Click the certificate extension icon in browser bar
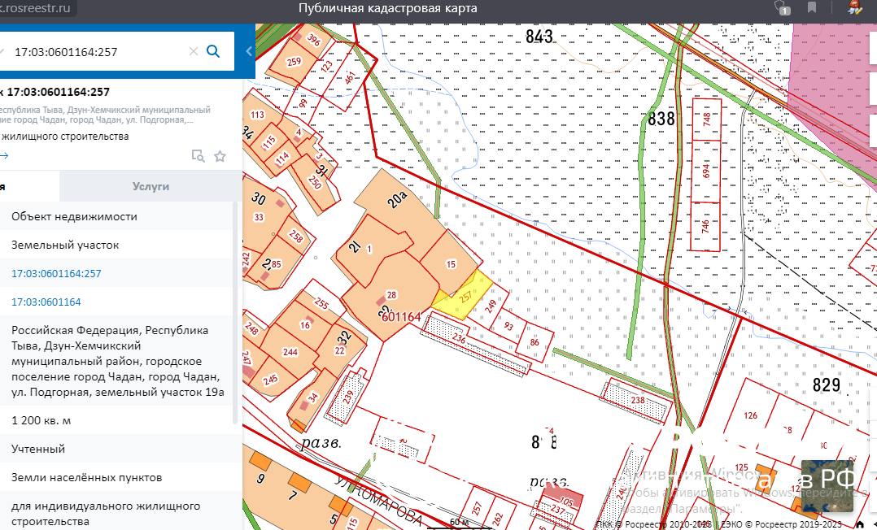Viewport: 877px width, 530px height. [854, 8]
